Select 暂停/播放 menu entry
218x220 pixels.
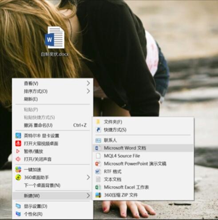click(x=53, y=151)
